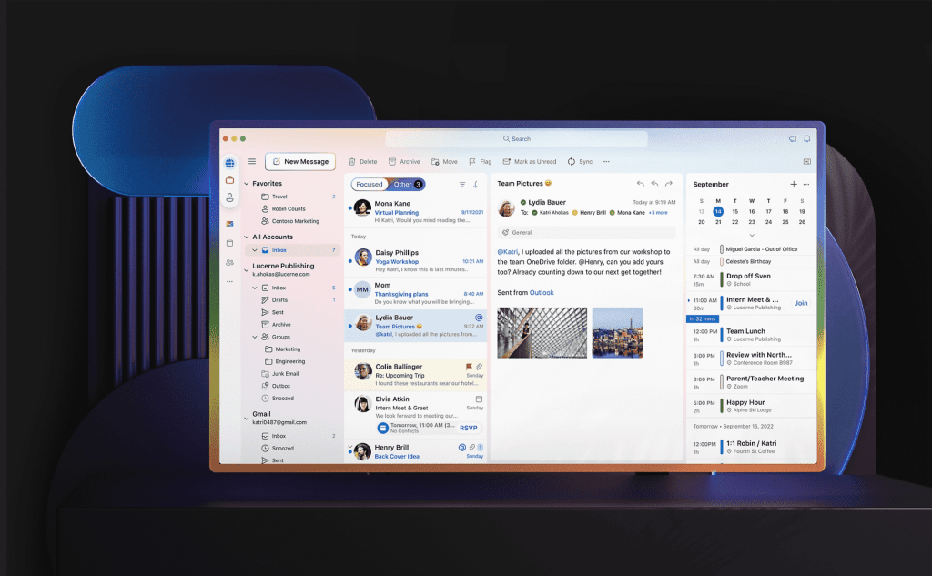This screenshot has height=576, width=932.
Task: Select September 22 in the mini calendar
Action: coord(734,222)
